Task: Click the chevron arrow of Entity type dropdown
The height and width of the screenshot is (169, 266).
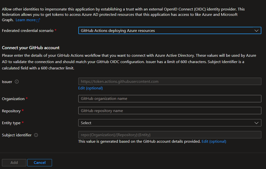Action: coord(256,123)
